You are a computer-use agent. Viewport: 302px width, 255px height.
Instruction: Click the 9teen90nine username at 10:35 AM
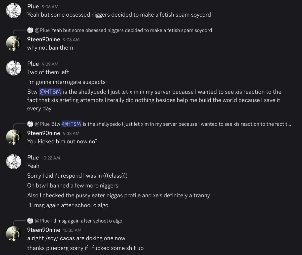44,230
